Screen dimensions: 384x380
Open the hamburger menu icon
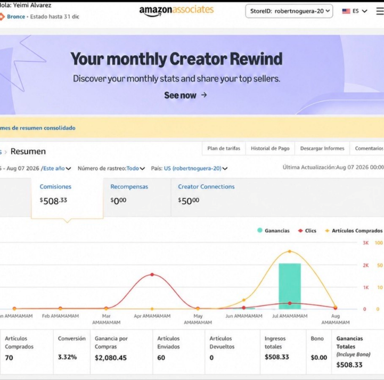click(x=380, y=11)
